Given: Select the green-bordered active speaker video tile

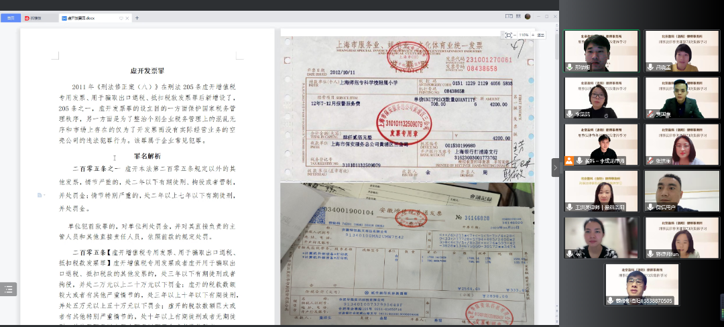Looking at the screenshot, I should (x=601, y=51).
